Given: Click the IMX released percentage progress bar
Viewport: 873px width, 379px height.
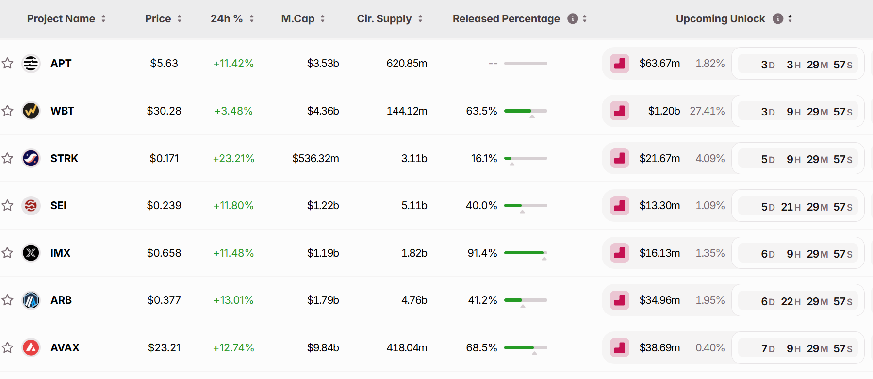Looking at the screenshot, I should point(525,253).
